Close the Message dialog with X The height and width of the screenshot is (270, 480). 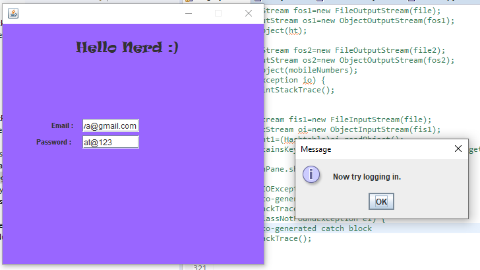tap(458, 149)
